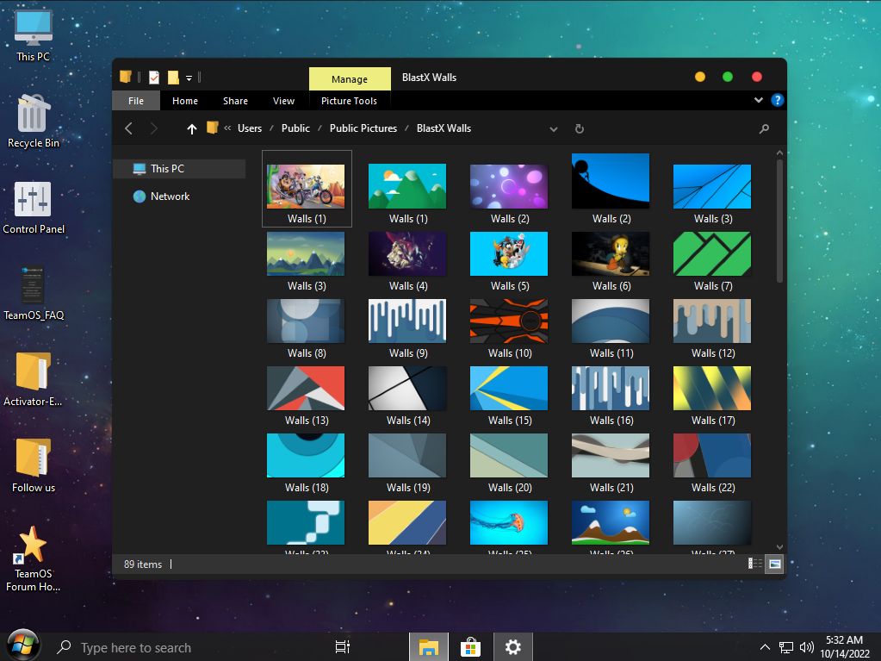Open Microsoft Store from the taskbar
This screenshot has width=881, height=661.
[470, 647]
